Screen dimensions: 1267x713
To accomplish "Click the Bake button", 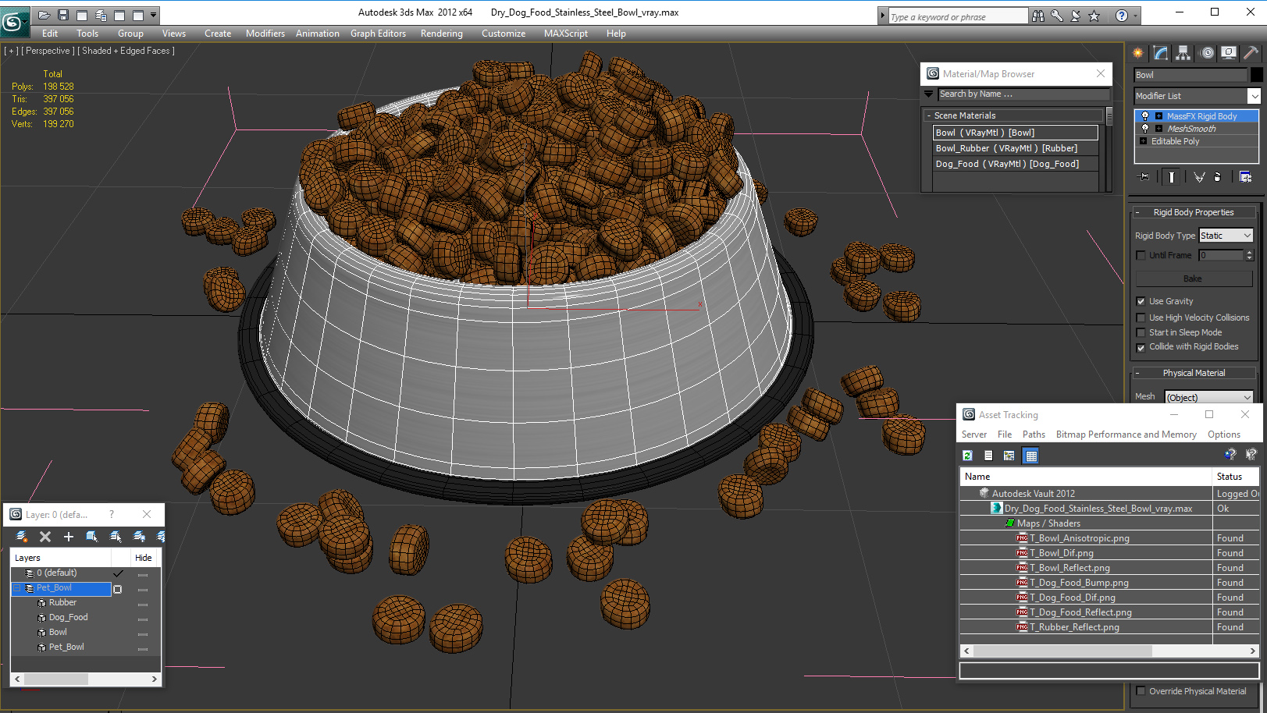I will pyautogui.click(x=1192, y=278).
